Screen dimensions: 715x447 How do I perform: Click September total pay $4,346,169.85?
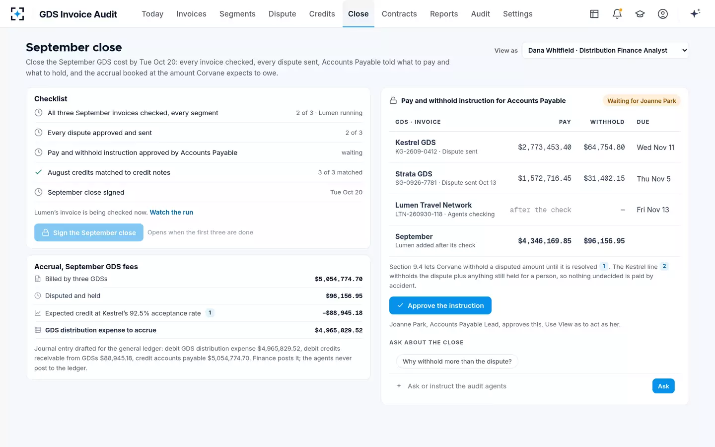[545, 241]
